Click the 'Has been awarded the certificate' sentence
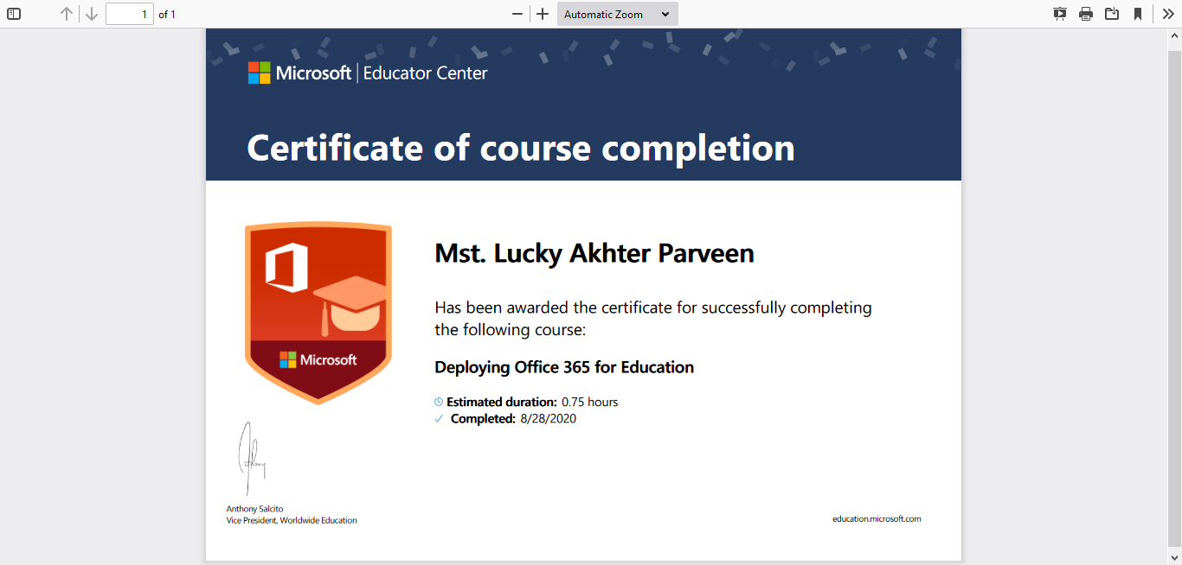 [x=653, y=318]
